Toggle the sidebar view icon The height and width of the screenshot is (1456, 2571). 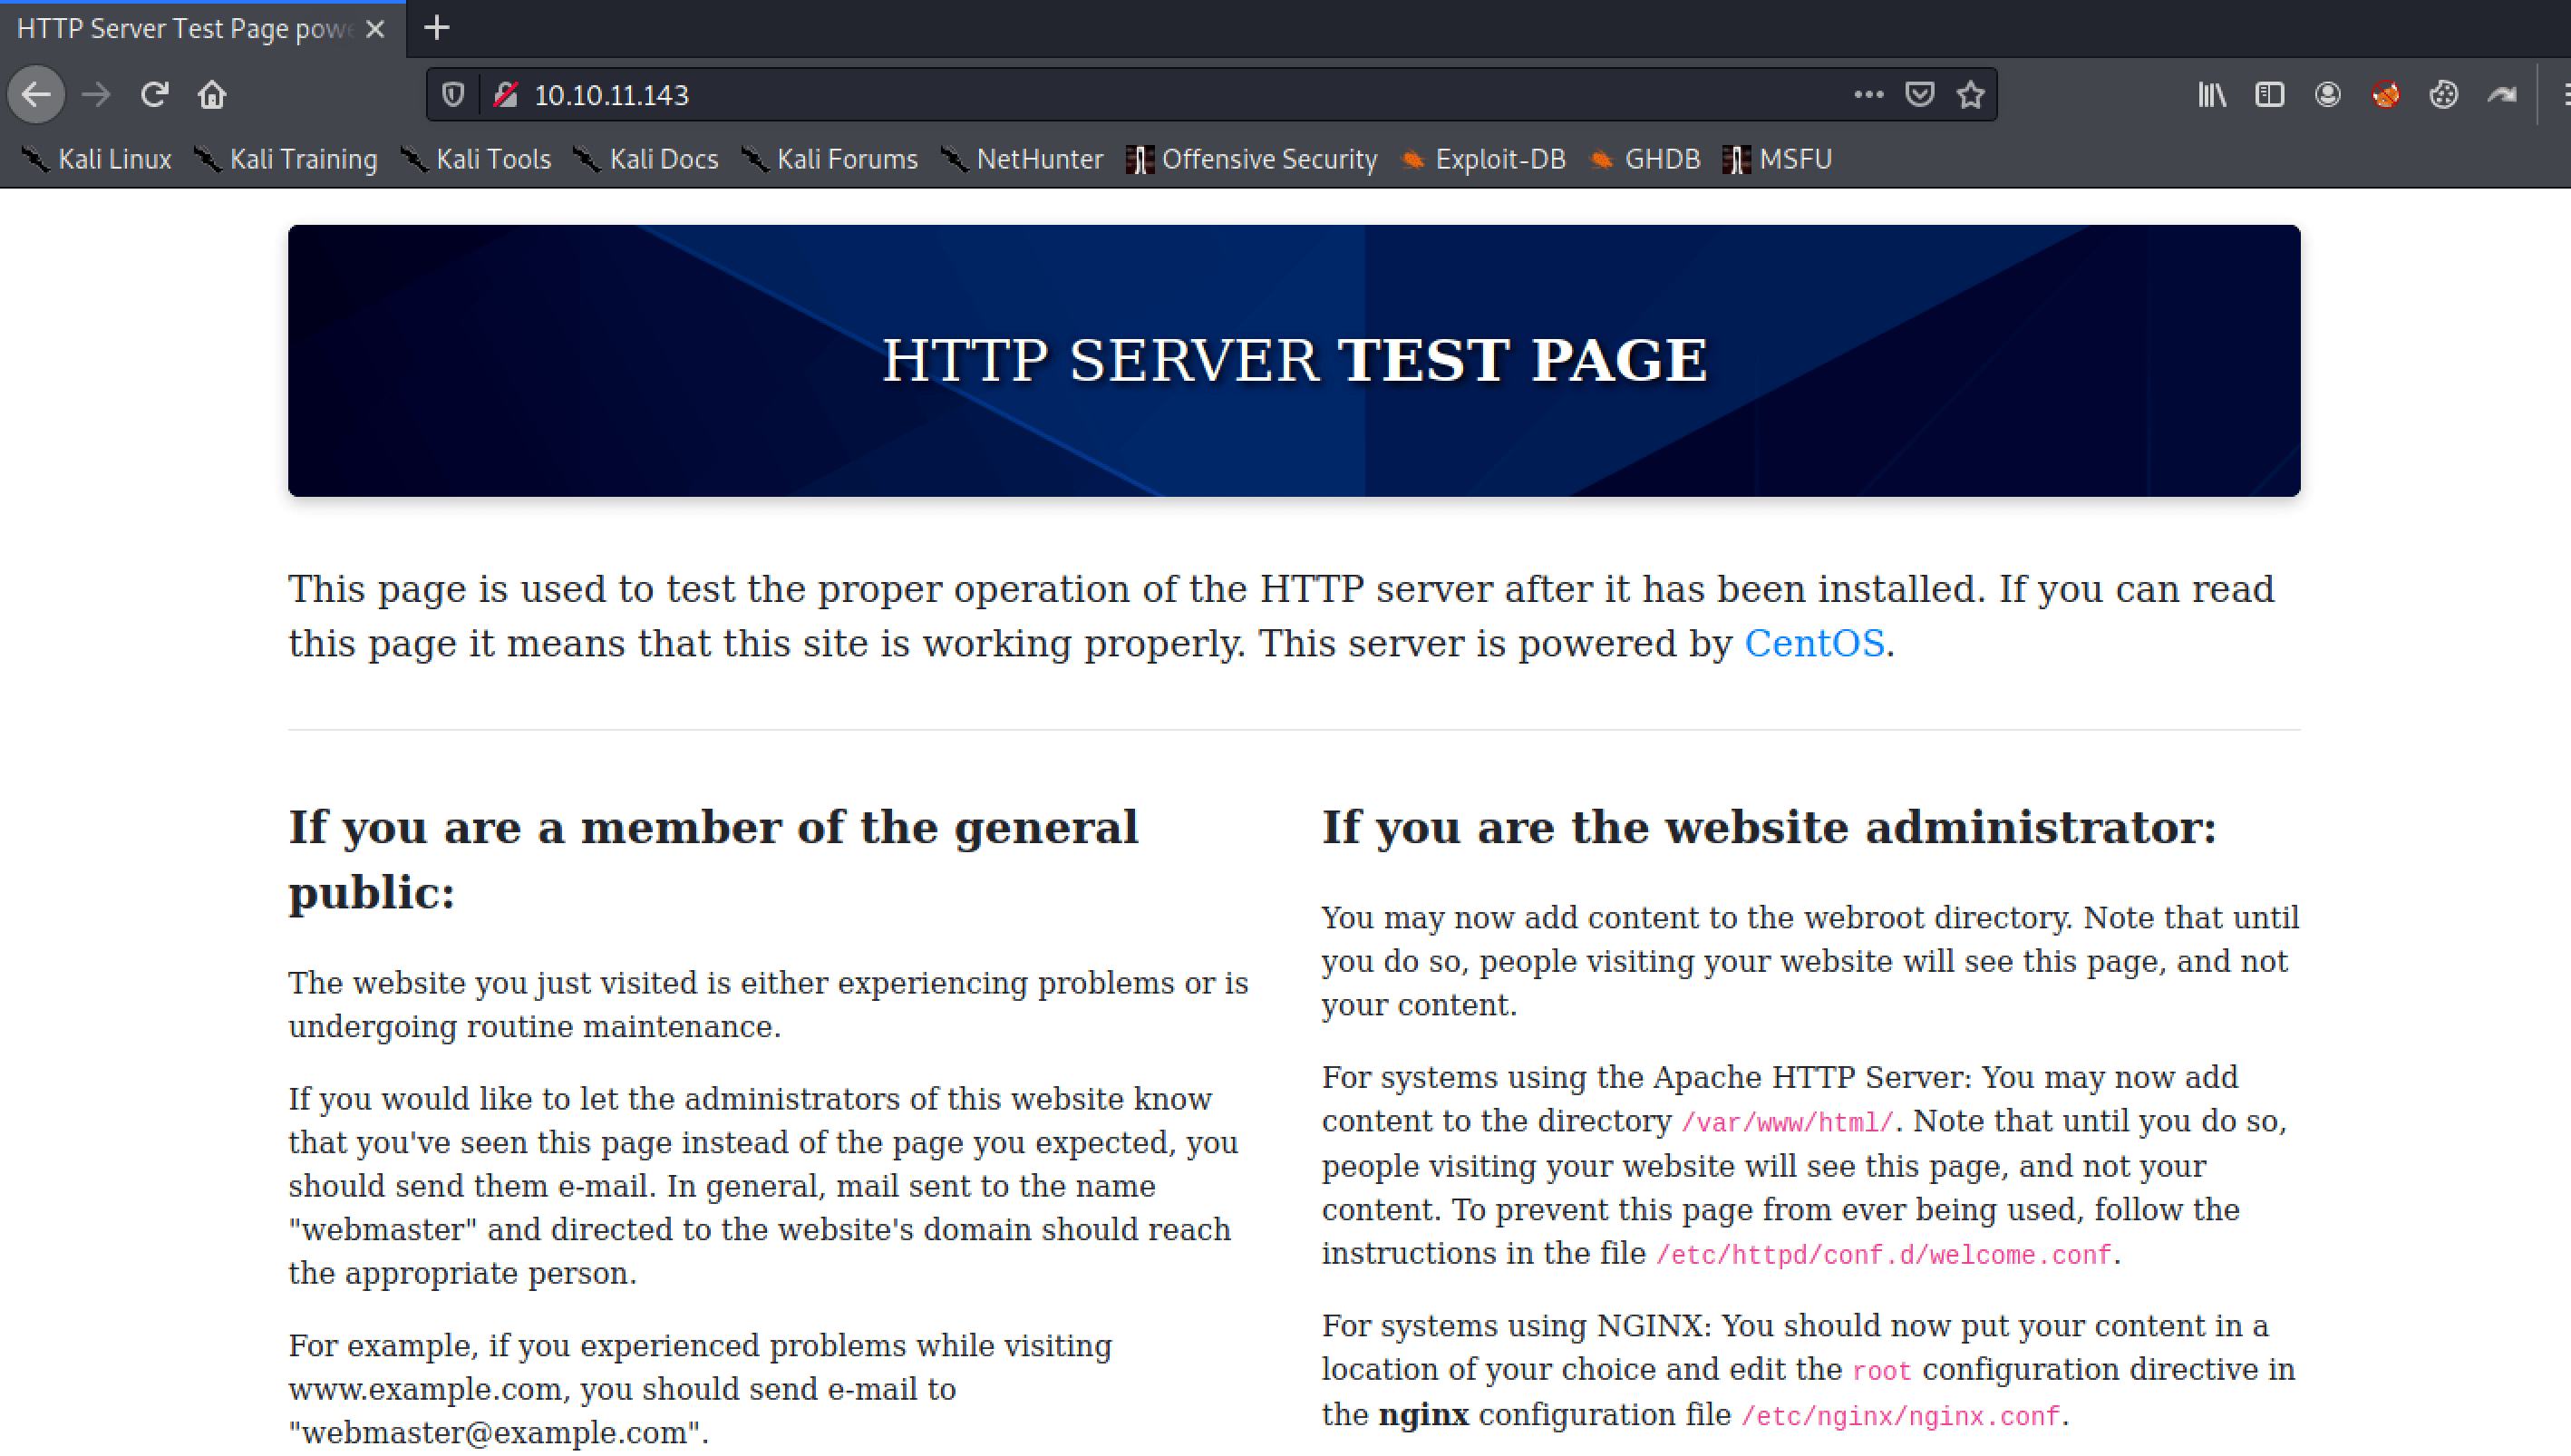[2270, 95]
